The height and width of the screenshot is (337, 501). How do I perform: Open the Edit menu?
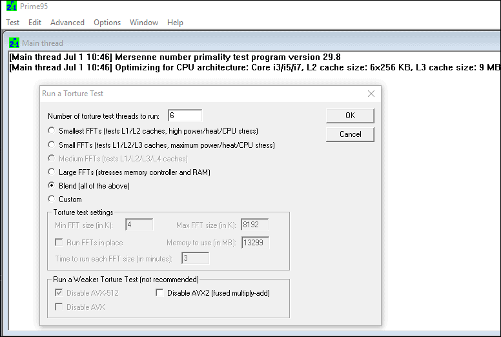point(34,23)
